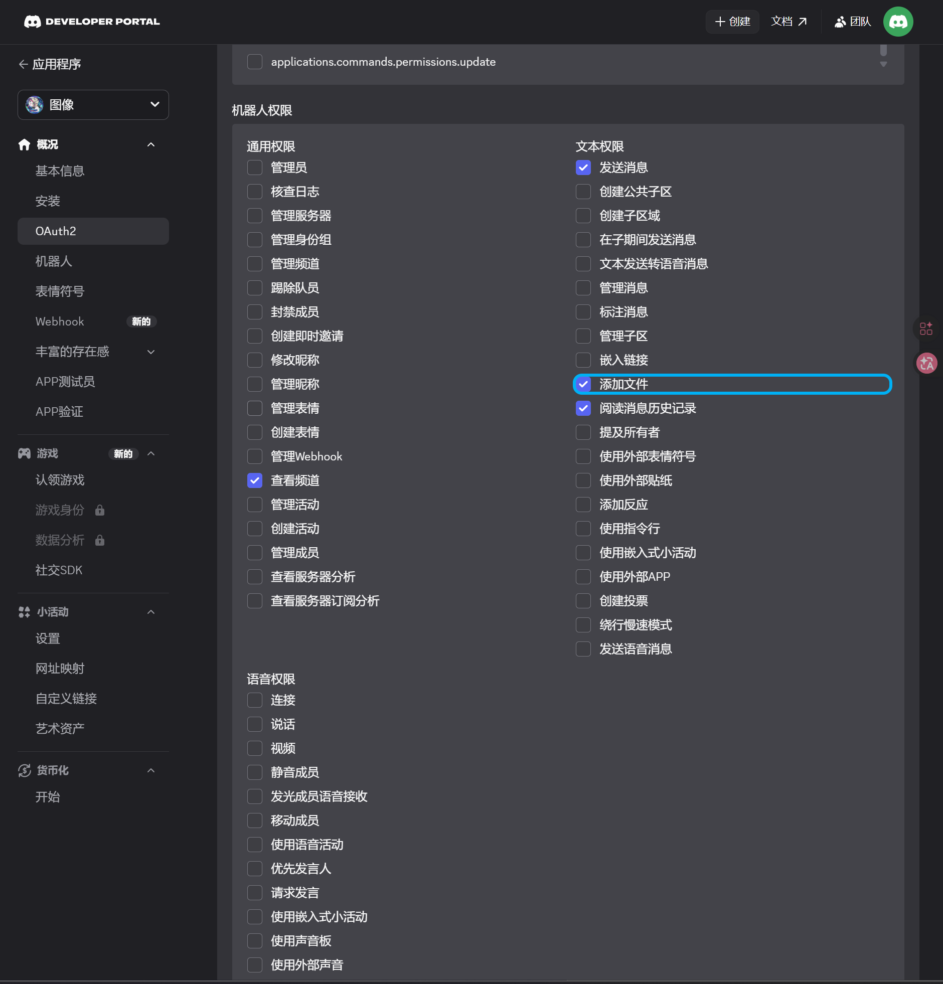Click the 小活动 apps icon

coord(24,612)
